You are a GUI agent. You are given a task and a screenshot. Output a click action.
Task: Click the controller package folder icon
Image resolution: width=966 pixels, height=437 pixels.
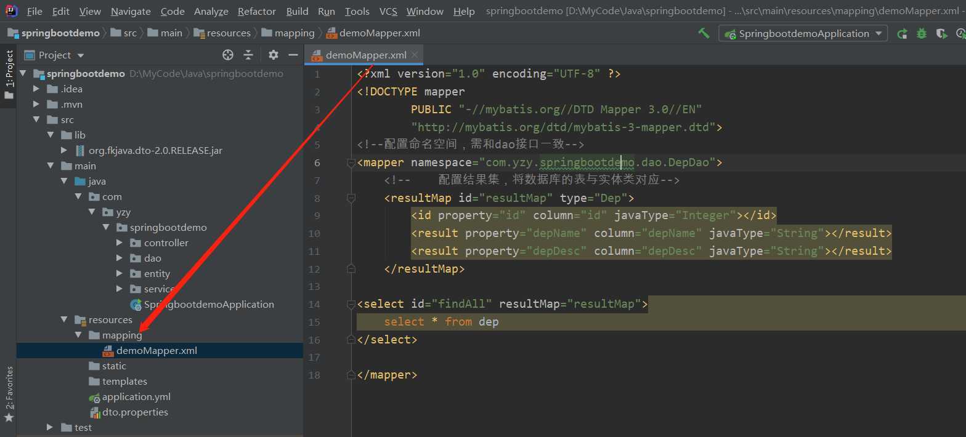[136, 243]
